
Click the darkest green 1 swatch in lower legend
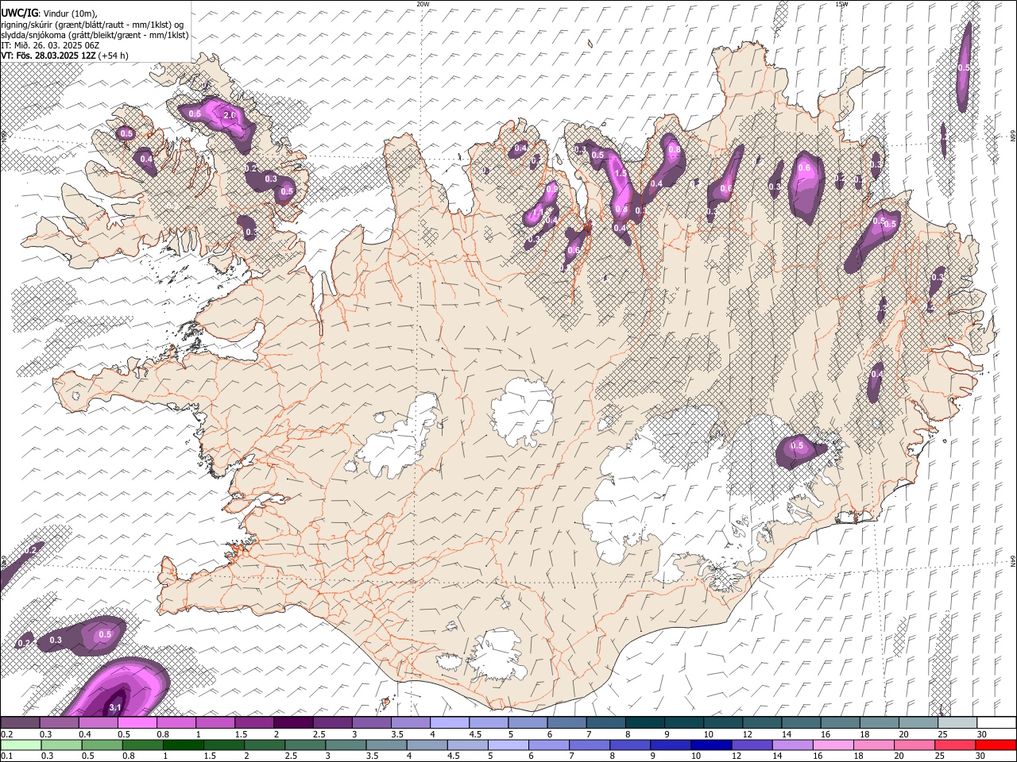pyautogui.click(x=184, y=745)
